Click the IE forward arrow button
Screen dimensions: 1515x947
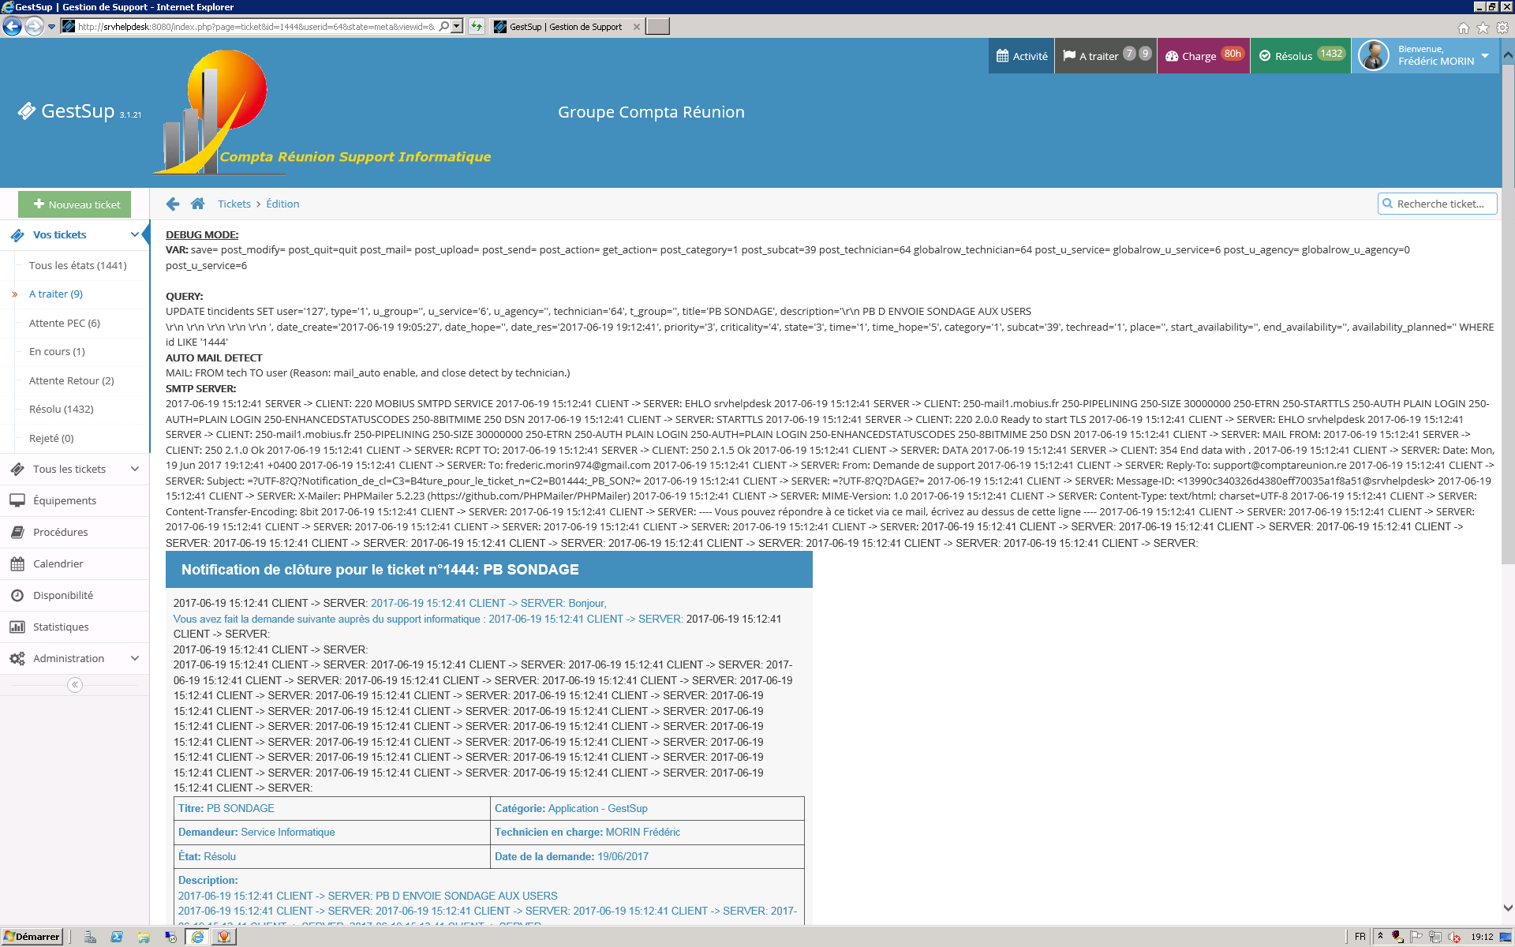tap(34, 27)
